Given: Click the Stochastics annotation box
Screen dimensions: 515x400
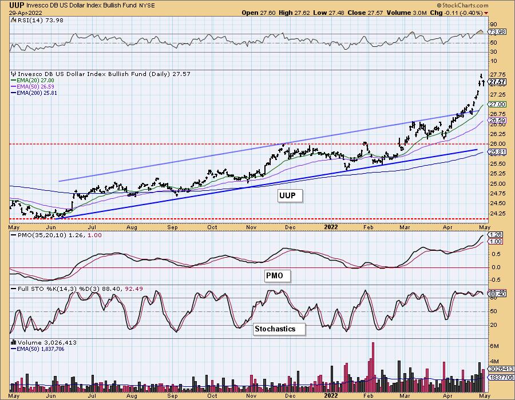Looking at the screenshot, I should pyautogui.click(x=279, y=329).
